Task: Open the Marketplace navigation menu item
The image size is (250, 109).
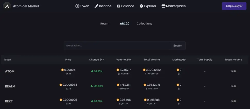Action: [174, 6]
